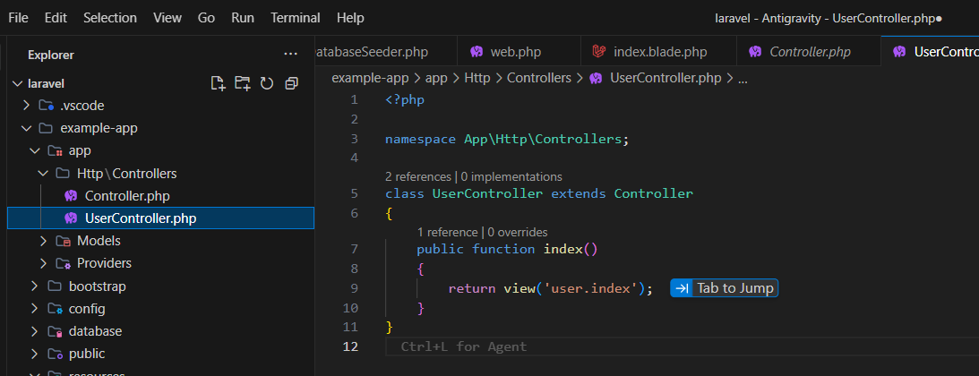Expand the public folder chevron
This screenshot has height=376, width=979.
point(34,354)
